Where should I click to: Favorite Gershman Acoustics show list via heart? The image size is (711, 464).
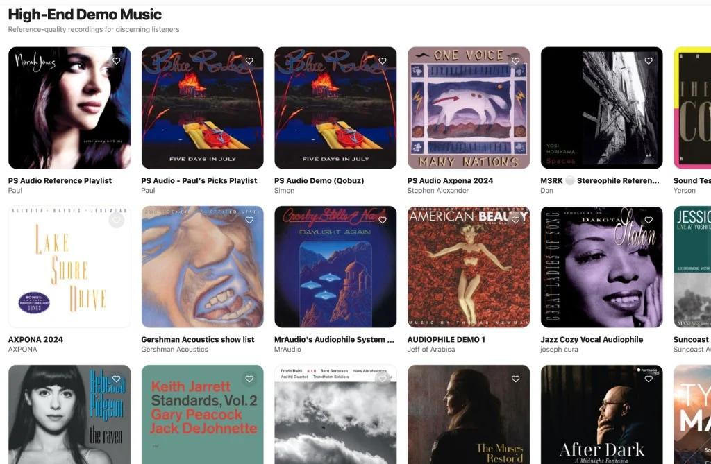tap(249, 220)
